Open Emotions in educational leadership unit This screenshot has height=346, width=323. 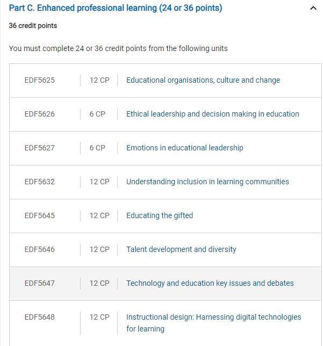click(x=184, y=148)
